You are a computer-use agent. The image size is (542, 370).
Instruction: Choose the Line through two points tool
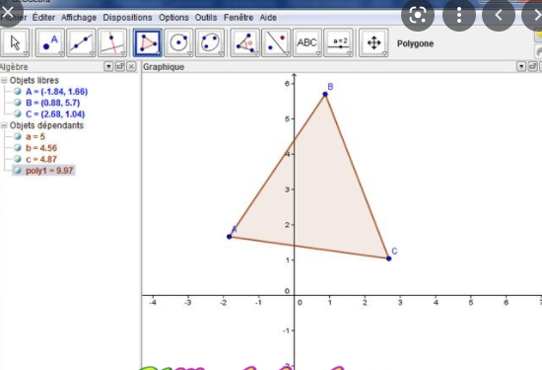click(81, 42)
